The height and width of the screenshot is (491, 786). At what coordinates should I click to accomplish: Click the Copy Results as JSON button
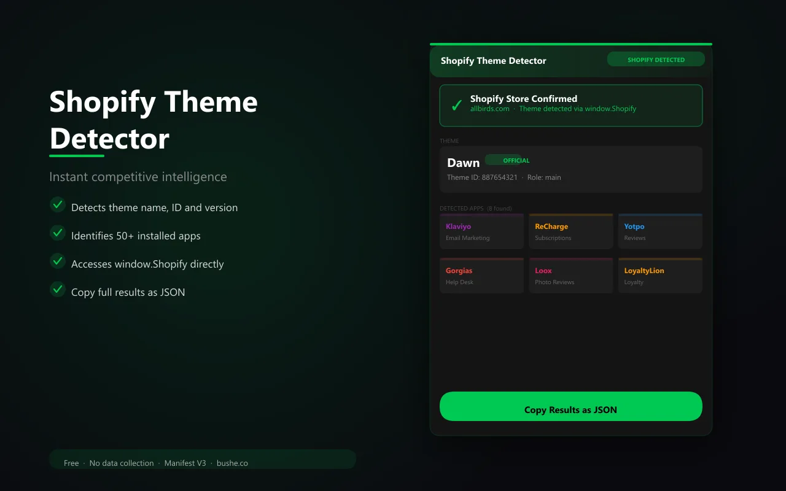(x=570, y=406)
